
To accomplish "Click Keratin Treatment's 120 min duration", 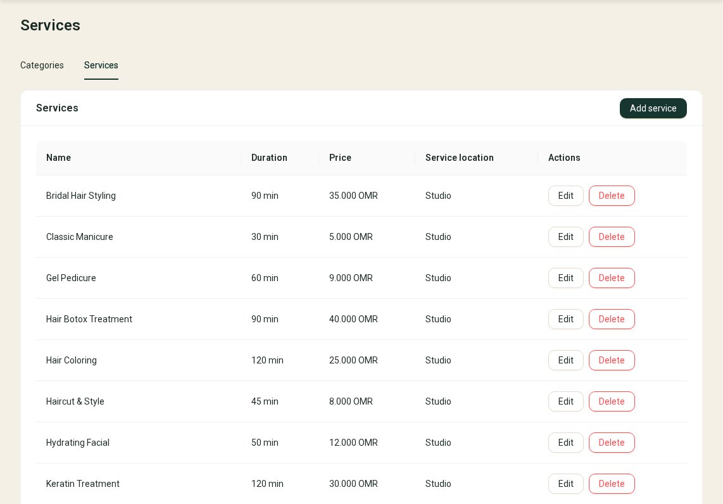I will 267,484.
